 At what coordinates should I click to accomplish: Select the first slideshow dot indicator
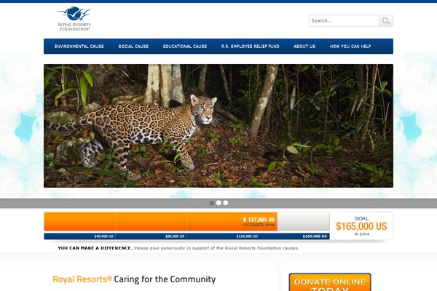(x=212, y=203)
